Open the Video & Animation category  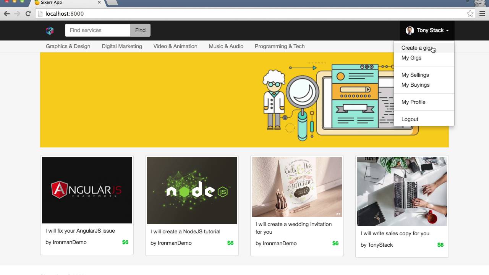tap(175, 47)
